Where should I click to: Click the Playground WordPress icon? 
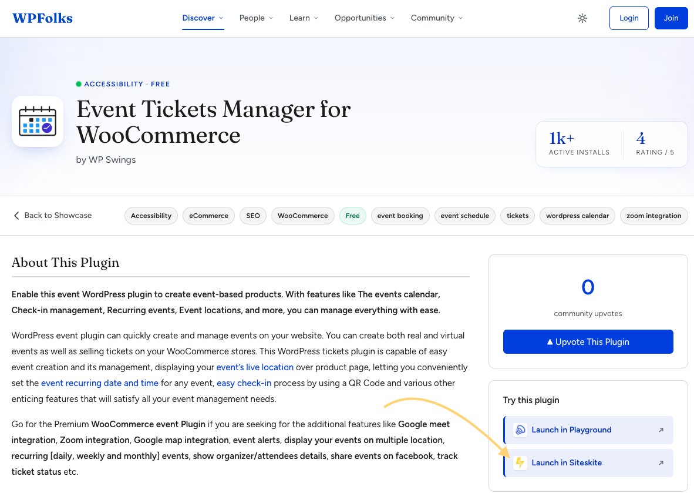pos(520,430)
